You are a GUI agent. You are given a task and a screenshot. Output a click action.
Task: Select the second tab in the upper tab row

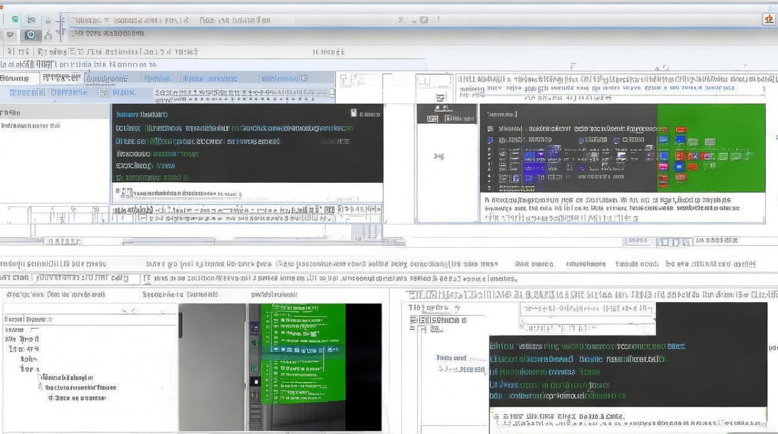pos(62,78)
